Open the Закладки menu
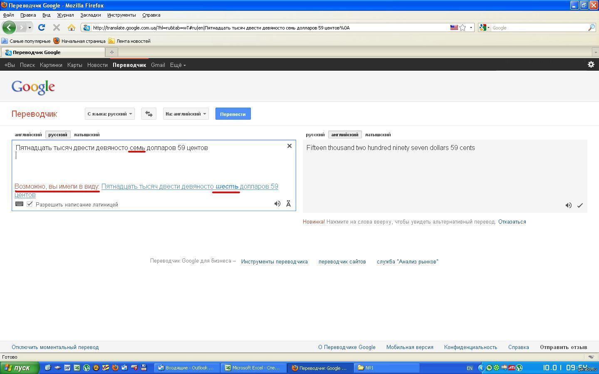The height and width of the screenshot is (374, 599). tap(91, 15)
